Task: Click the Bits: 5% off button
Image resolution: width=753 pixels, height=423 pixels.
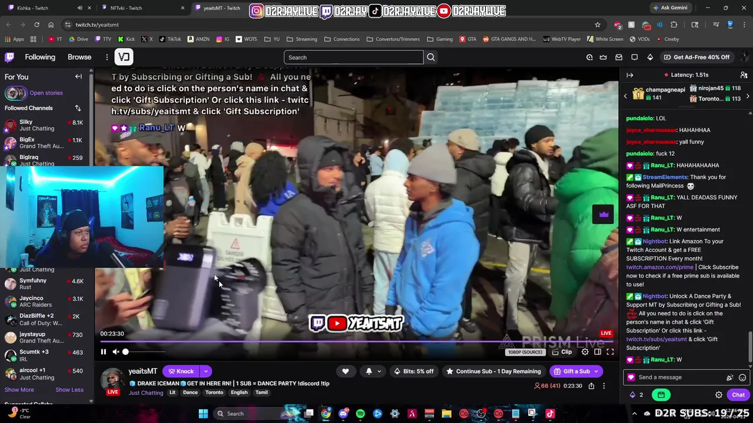Action: [414, 371]
